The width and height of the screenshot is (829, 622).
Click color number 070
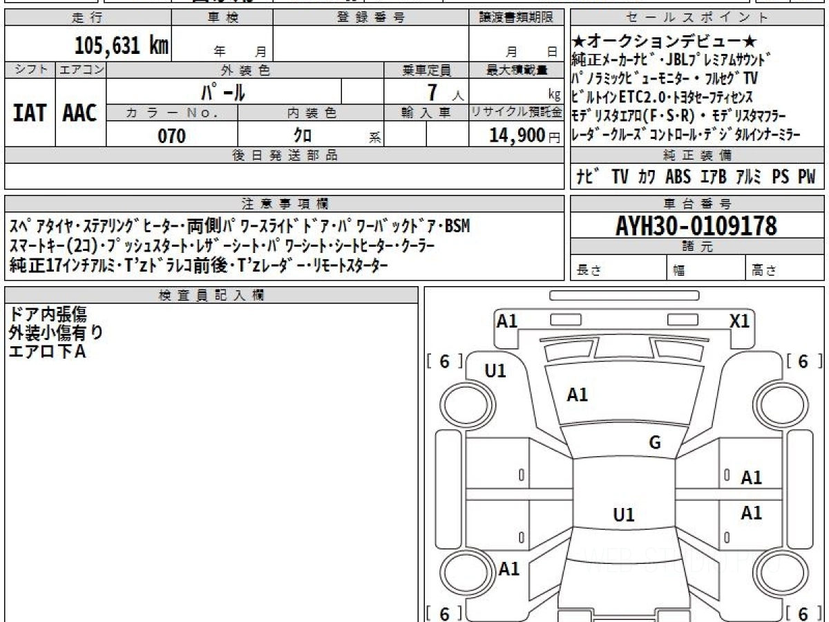click(171, 135)
